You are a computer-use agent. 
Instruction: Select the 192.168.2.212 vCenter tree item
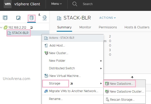17,28
